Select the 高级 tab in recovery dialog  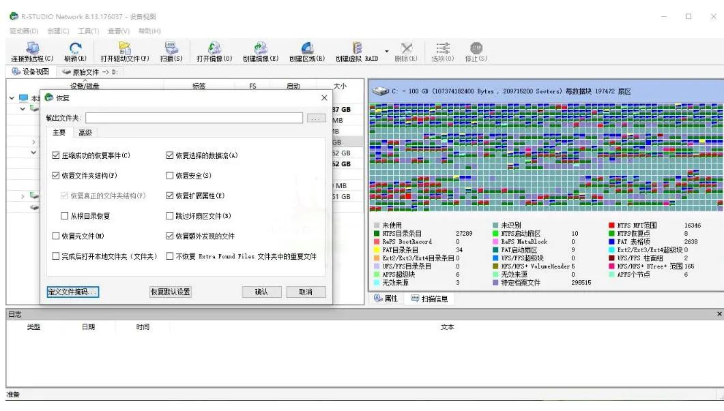pos(85,133)
